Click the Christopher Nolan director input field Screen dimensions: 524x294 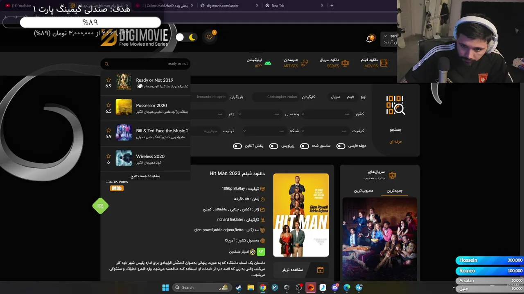click(x=276, y=97)
